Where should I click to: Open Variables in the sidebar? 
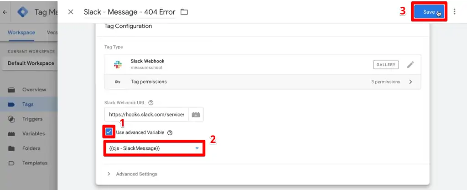coord(33,134)
